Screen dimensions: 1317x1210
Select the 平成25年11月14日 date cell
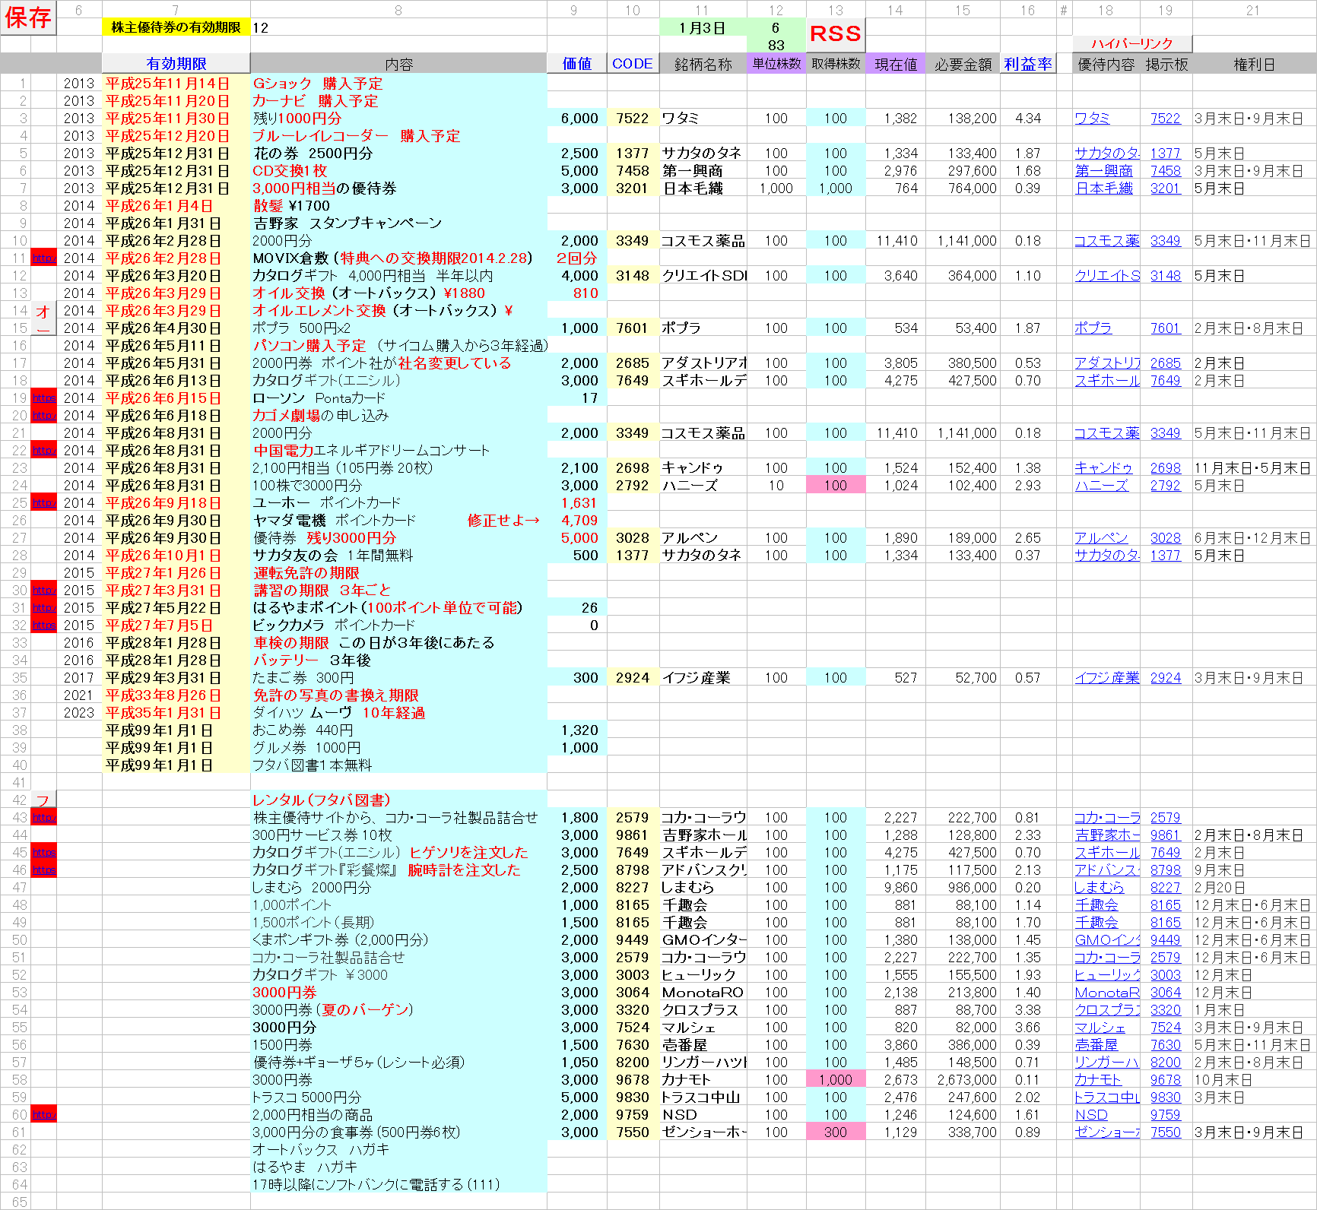(176, 84)
